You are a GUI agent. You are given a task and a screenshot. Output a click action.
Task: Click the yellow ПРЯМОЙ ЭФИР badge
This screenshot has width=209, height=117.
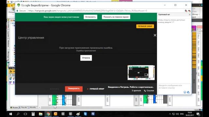pyautogui.click(x=145, y=26)
